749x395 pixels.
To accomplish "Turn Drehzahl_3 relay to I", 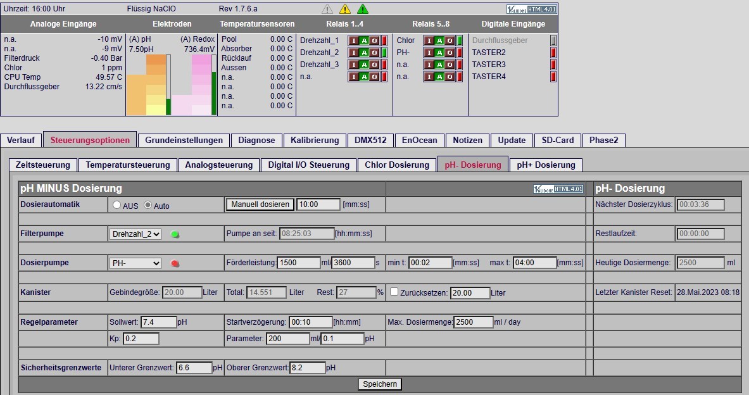I will [354, 65].
